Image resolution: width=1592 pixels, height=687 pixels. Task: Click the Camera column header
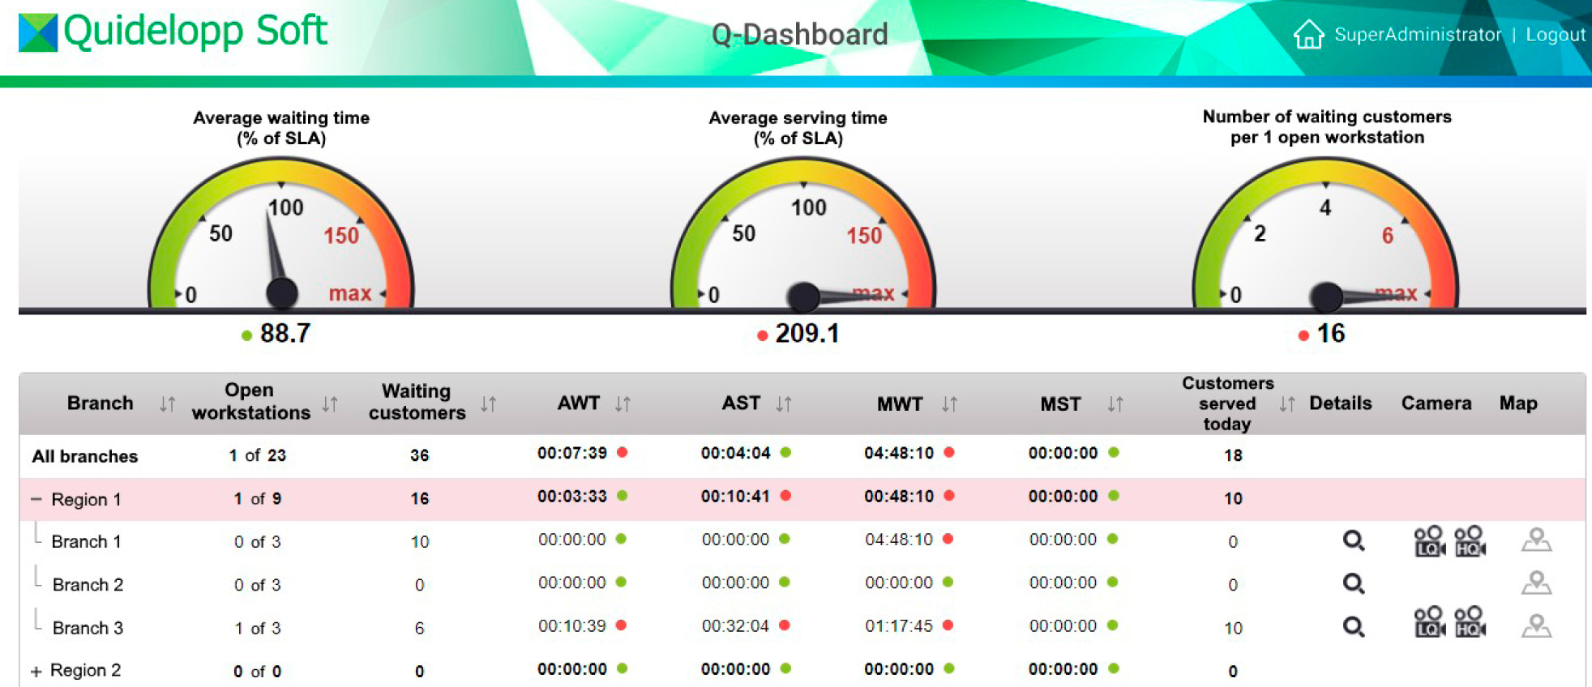pyautogui.click(x=1436, y=403)
